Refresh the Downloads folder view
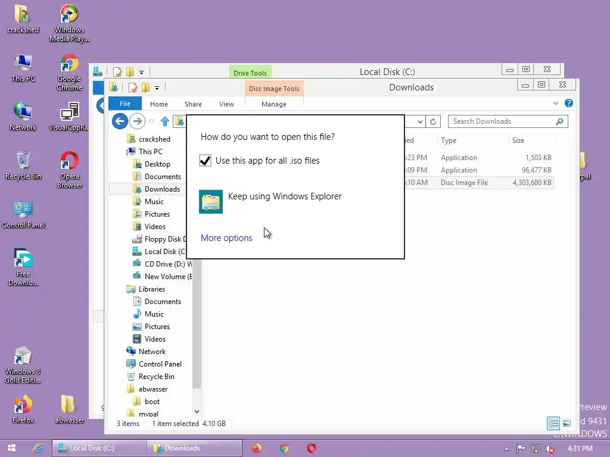 pos(433,121)
